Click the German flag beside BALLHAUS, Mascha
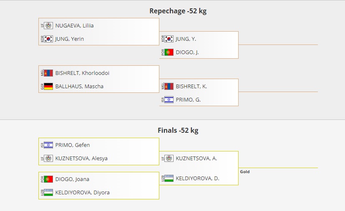 [x=48, y=87]
